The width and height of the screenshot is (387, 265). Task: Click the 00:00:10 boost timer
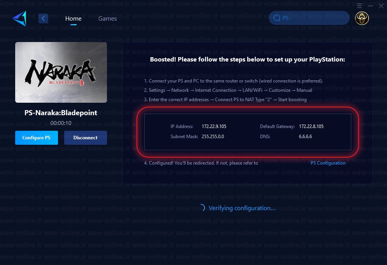point(61,123)
